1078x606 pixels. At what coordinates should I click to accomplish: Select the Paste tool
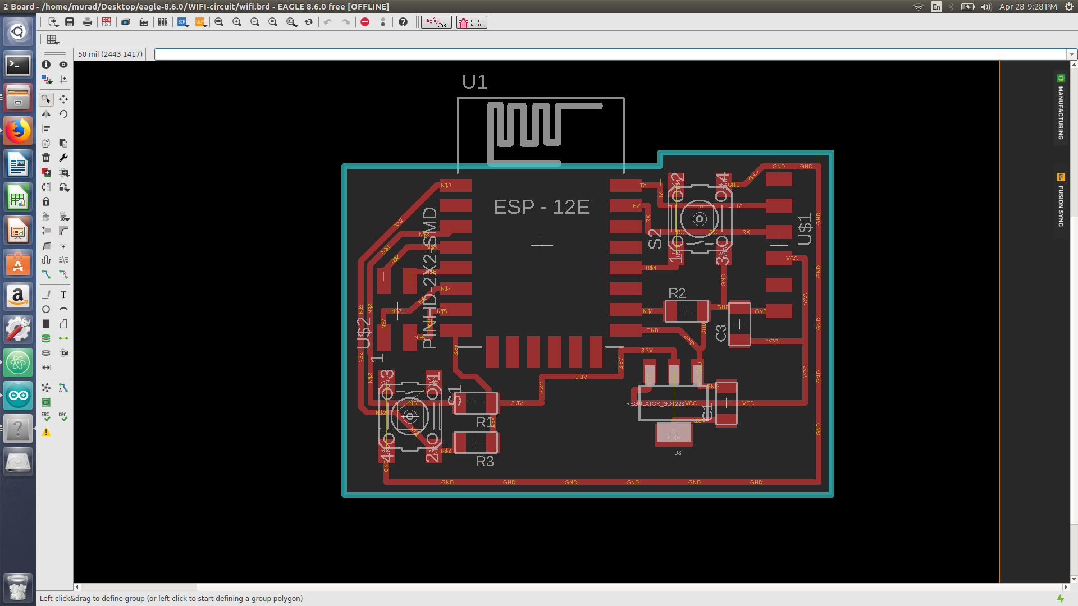(63, 143)
